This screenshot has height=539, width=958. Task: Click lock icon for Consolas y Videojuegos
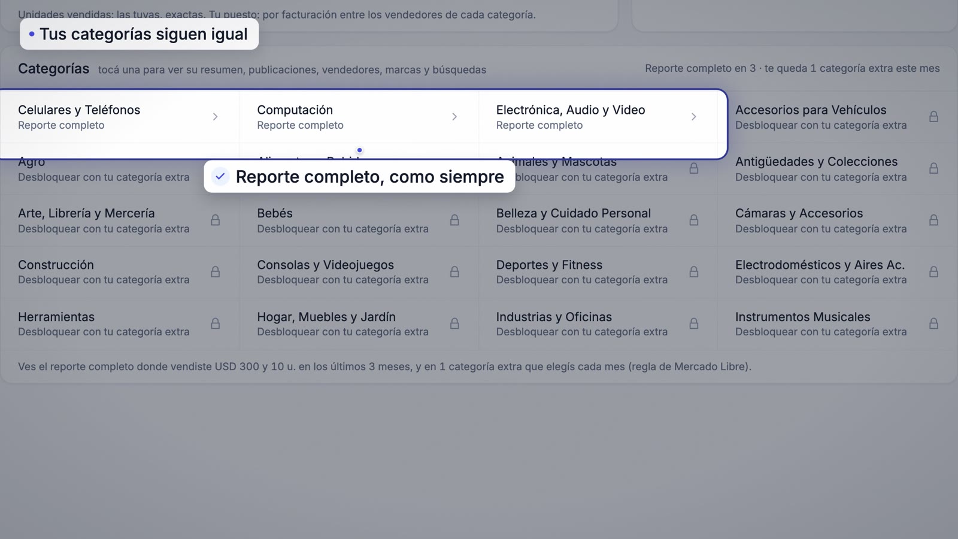454,272
